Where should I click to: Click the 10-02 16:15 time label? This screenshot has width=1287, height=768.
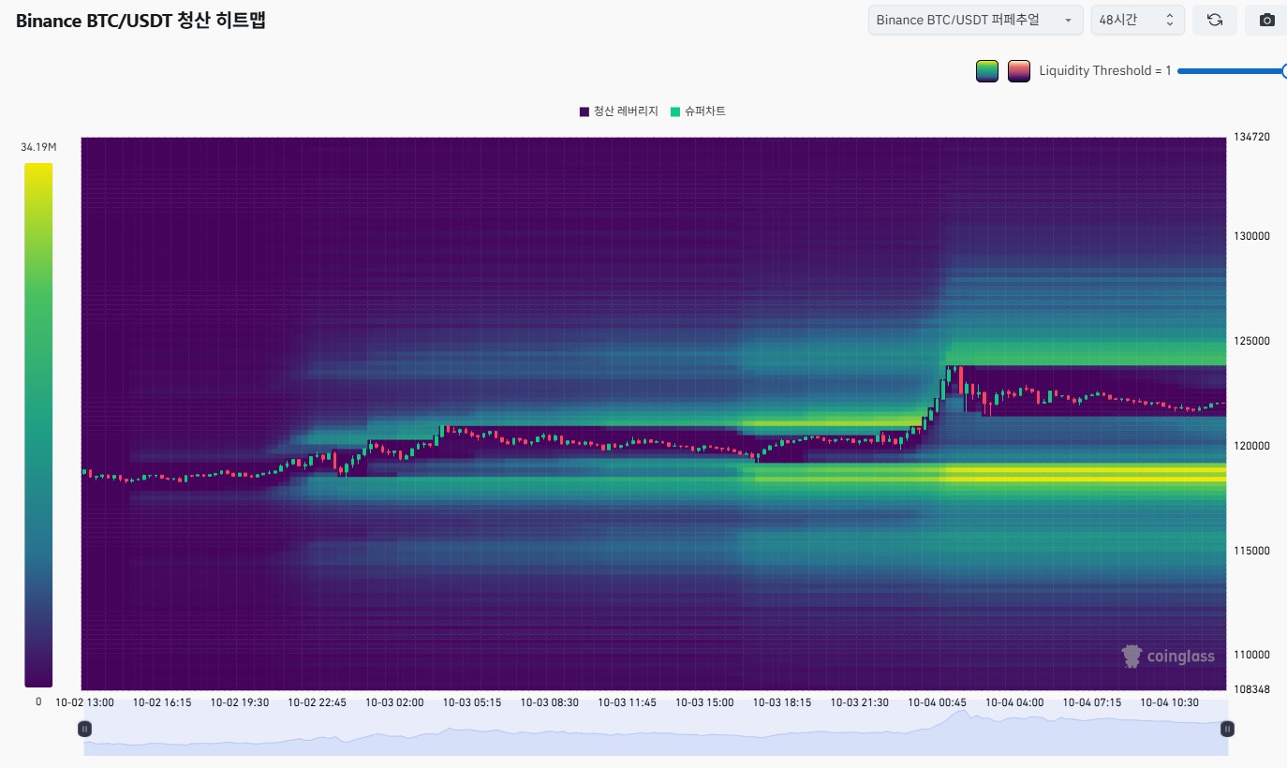tap(162, 702)
